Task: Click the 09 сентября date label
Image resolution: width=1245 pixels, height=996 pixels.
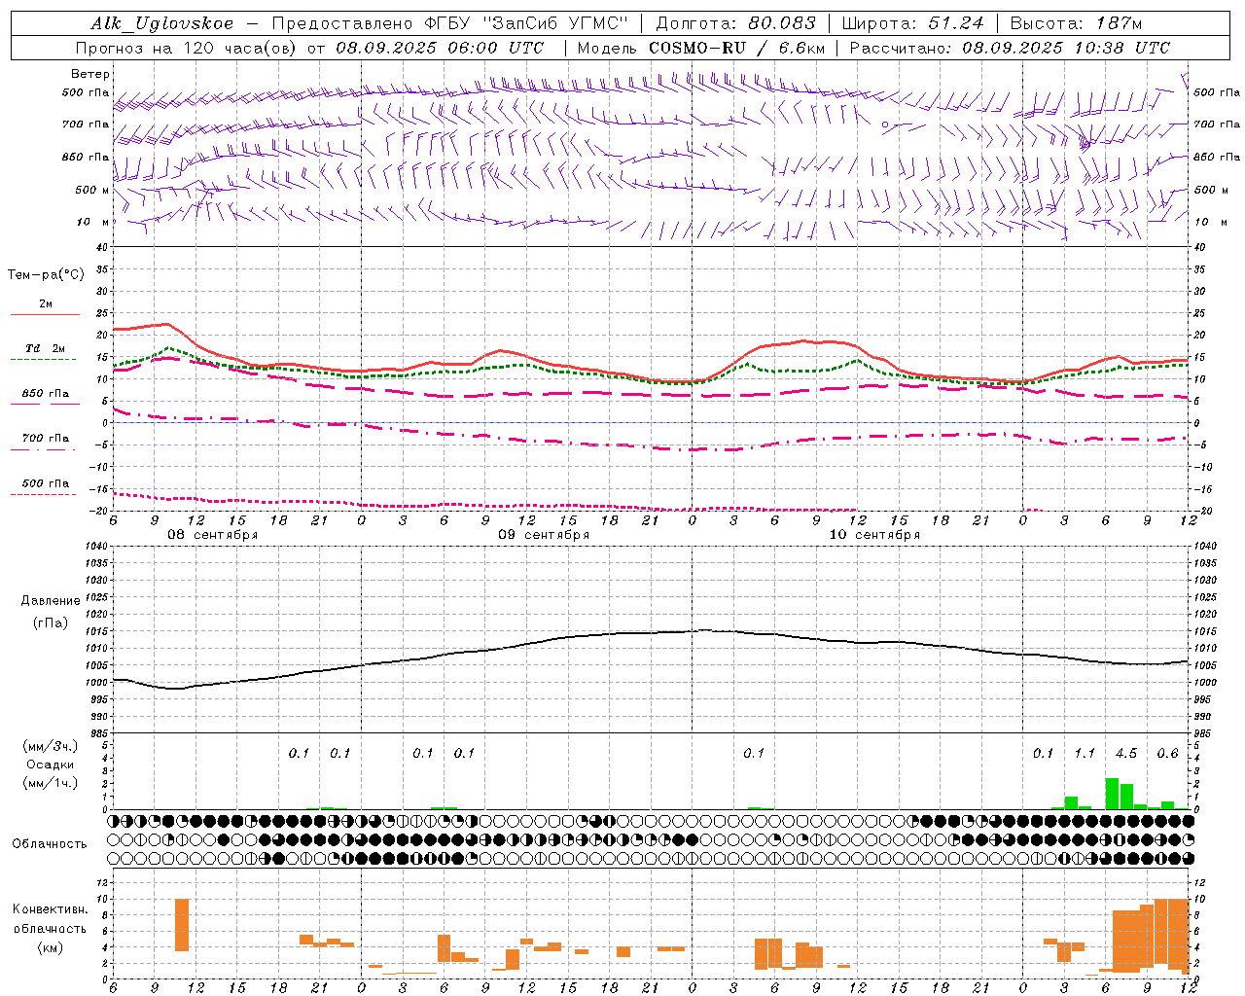Action: pos(544,535)
